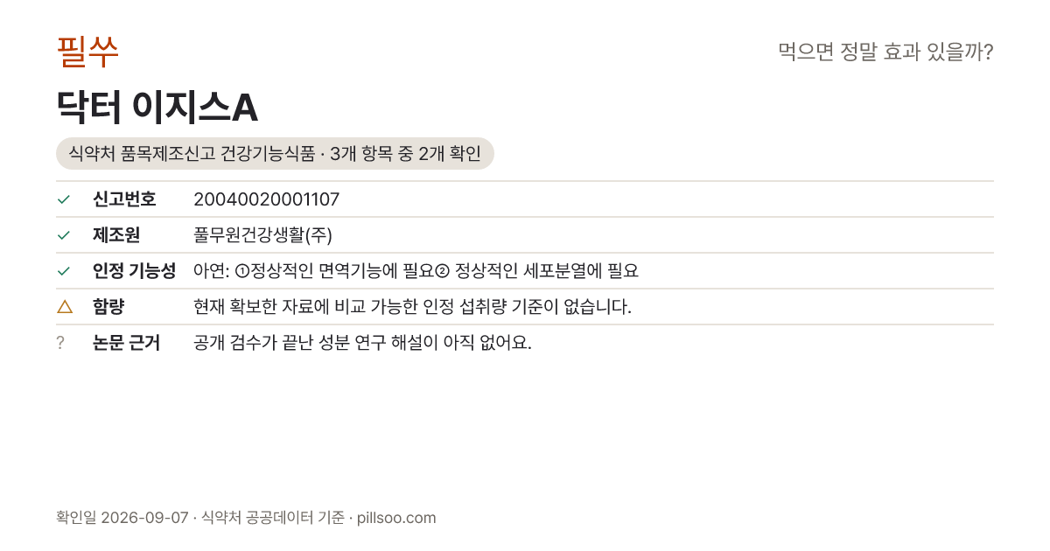Screen dimensions: 1050x551
Task: Click the green checkmark beside 신고번호
Action: pyautogui.click(x=63, y=199)
